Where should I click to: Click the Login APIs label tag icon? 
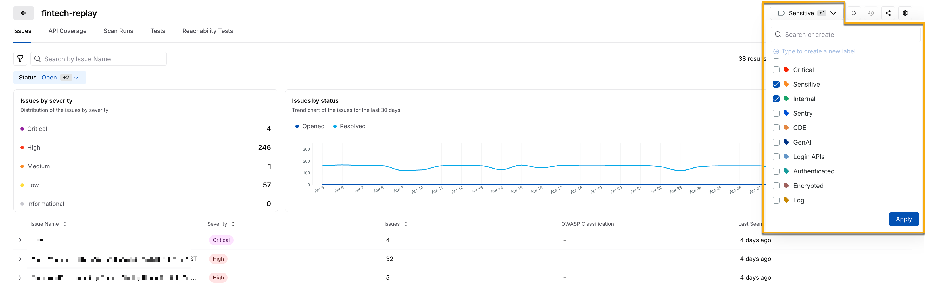(x=786, y=157)
